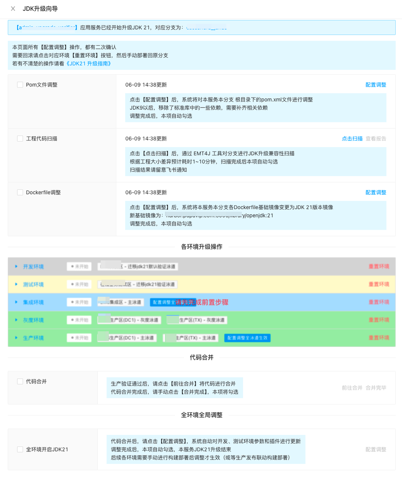
Task: Click 配置调整 for 全环境开启JDK21
Action: coord(375,449)
